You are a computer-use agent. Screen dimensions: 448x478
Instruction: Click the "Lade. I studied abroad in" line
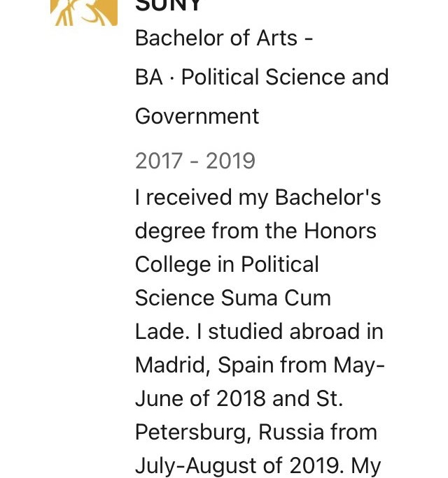tap(259, 331)
